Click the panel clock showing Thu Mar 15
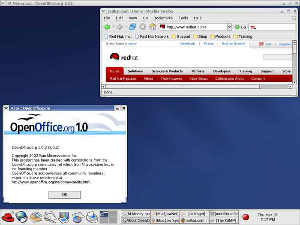Viewport: 300px width, 225px height. pyautogui.click(x=267, y=217)
